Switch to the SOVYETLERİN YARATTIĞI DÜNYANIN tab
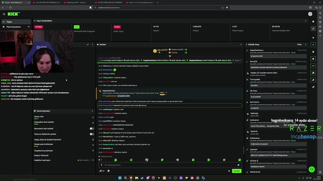 (x=109, y=3)
